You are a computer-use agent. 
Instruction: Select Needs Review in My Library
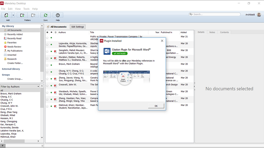coord(14,47)
